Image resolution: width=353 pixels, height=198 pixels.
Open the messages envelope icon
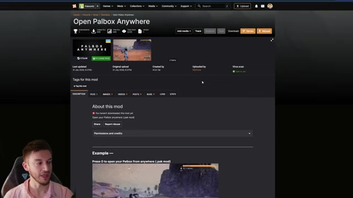pos(263,6)
